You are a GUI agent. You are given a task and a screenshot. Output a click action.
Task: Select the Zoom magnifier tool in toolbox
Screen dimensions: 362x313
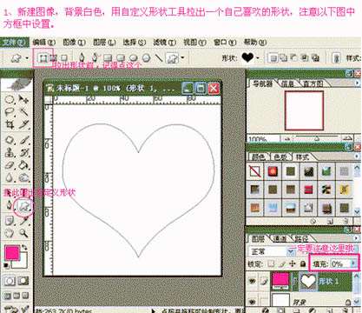tap(23, 233)
